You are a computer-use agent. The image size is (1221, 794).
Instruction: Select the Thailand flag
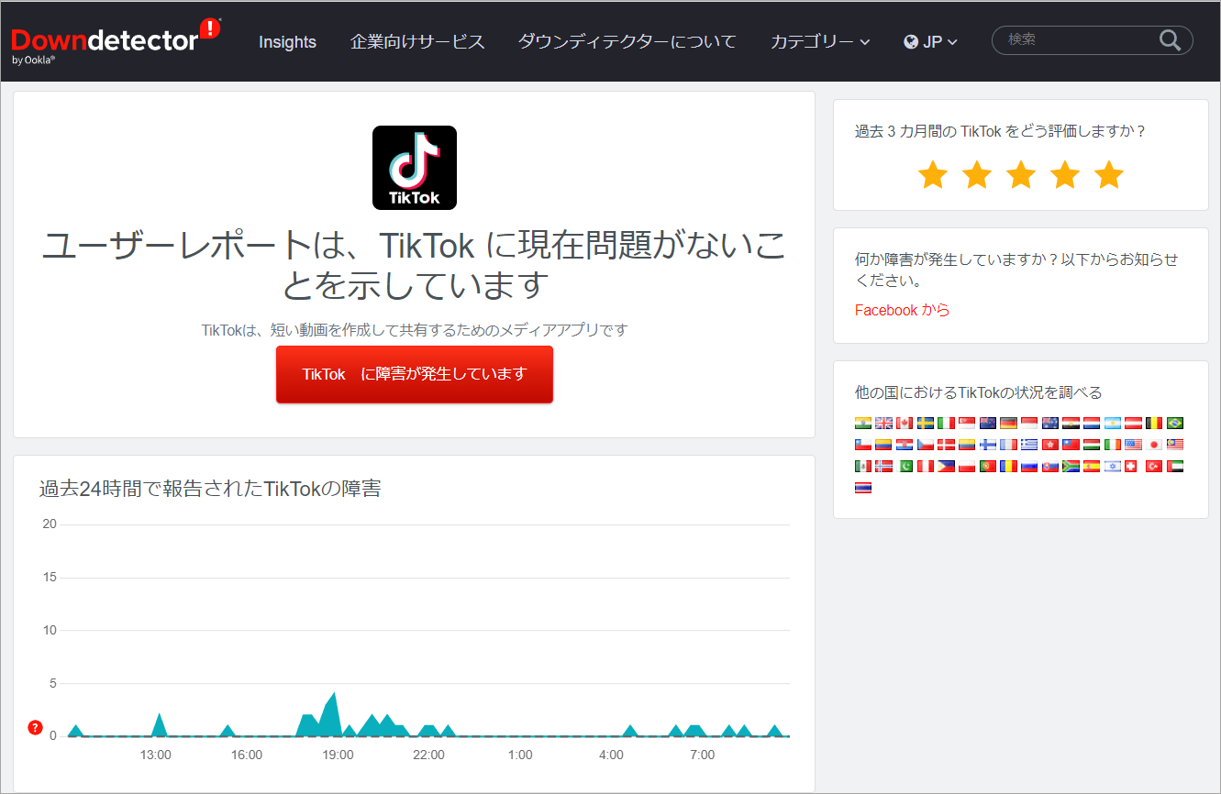pyautogui.click(x=863, y=488)
